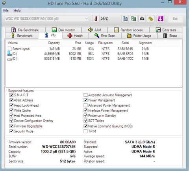The height and width of the screenshot is (171, 189).
Task: Open the Folder Usage tab
Action: 139,36
